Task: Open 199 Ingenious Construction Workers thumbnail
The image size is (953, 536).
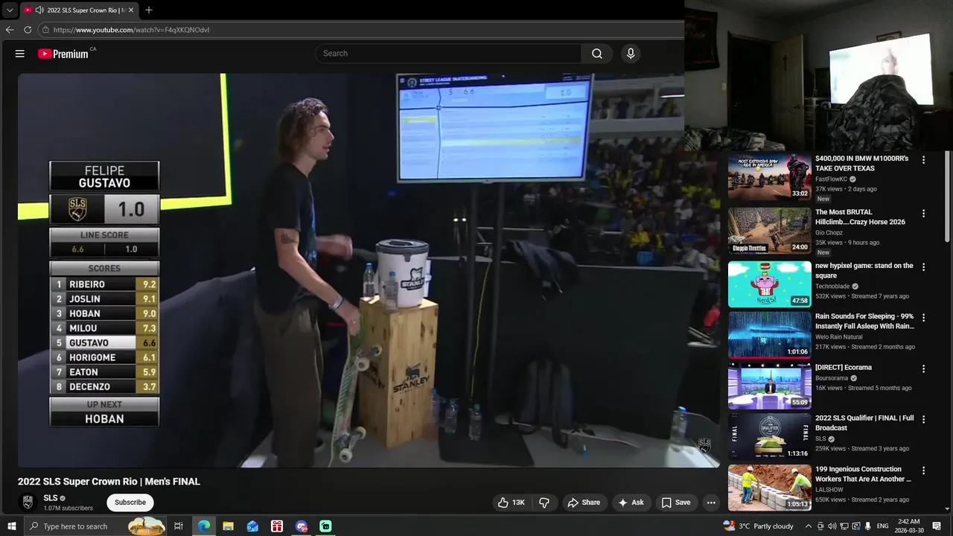Action: point(770,488)
